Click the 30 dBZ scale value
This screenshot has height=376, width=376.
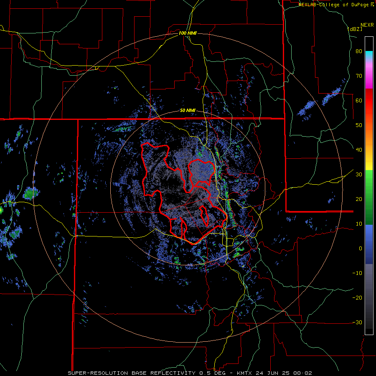(359, 175)
